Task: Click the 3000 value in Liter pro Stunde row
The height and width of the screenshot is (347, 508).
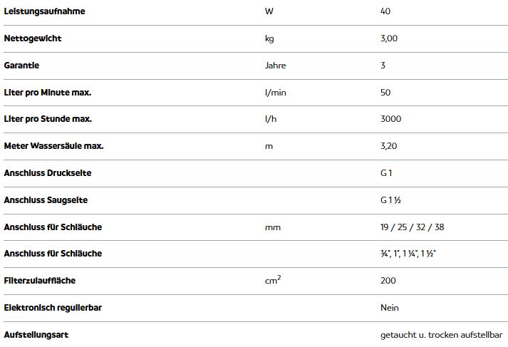Action: click(390, 119)
